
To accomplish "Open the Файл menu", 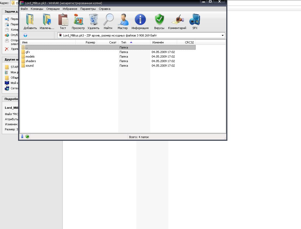I will pos(24,9).
